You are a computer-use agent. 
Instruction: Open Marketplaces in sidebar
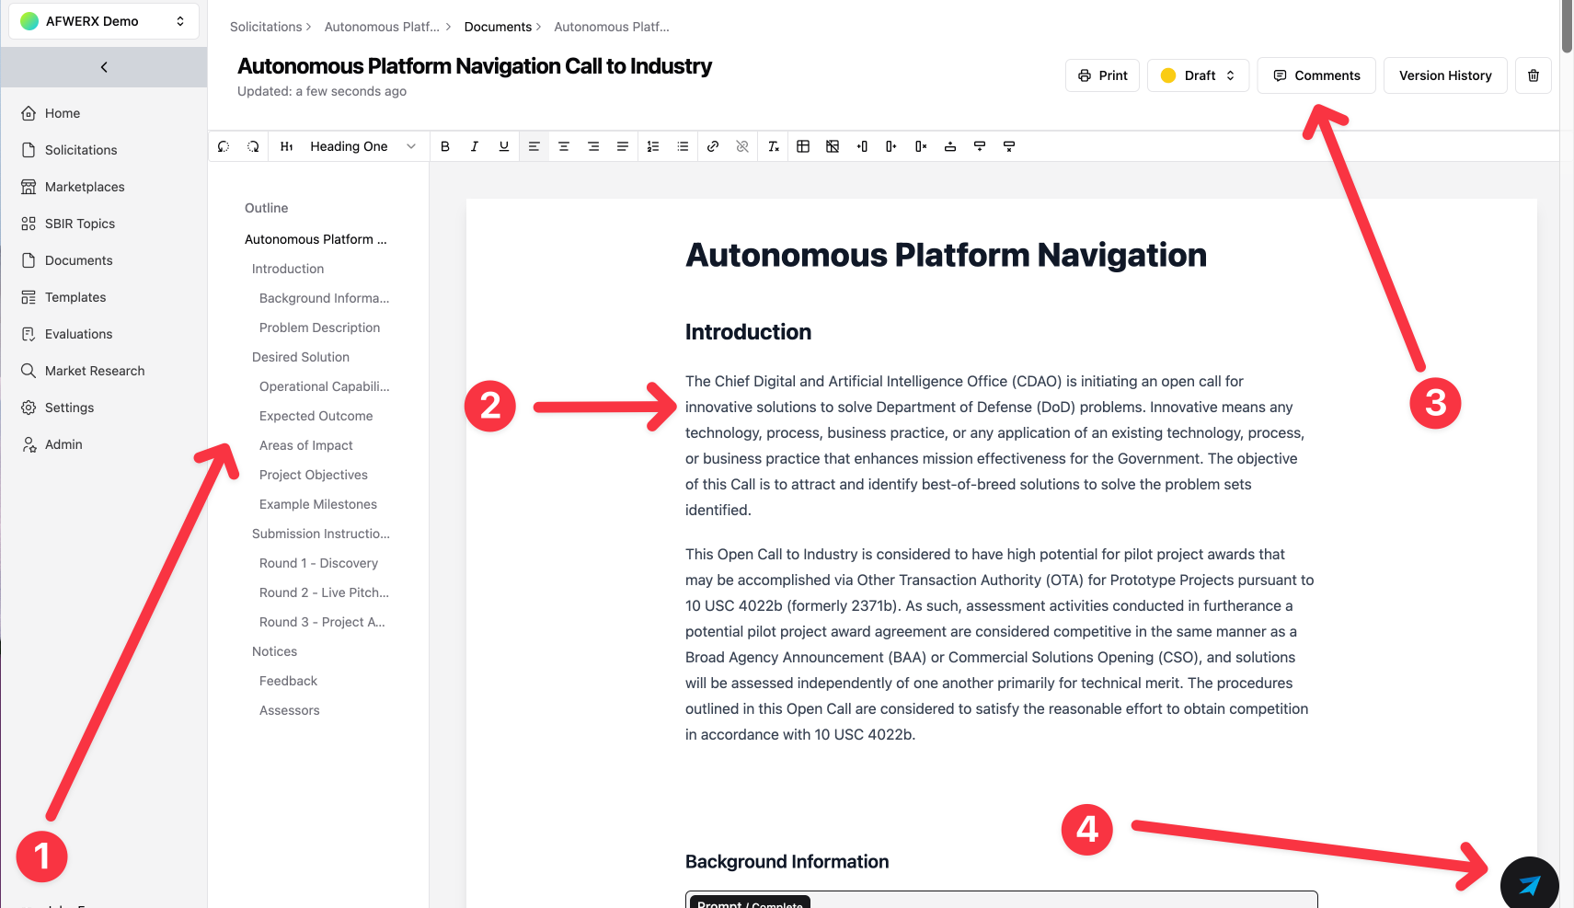tap(85, 187)
